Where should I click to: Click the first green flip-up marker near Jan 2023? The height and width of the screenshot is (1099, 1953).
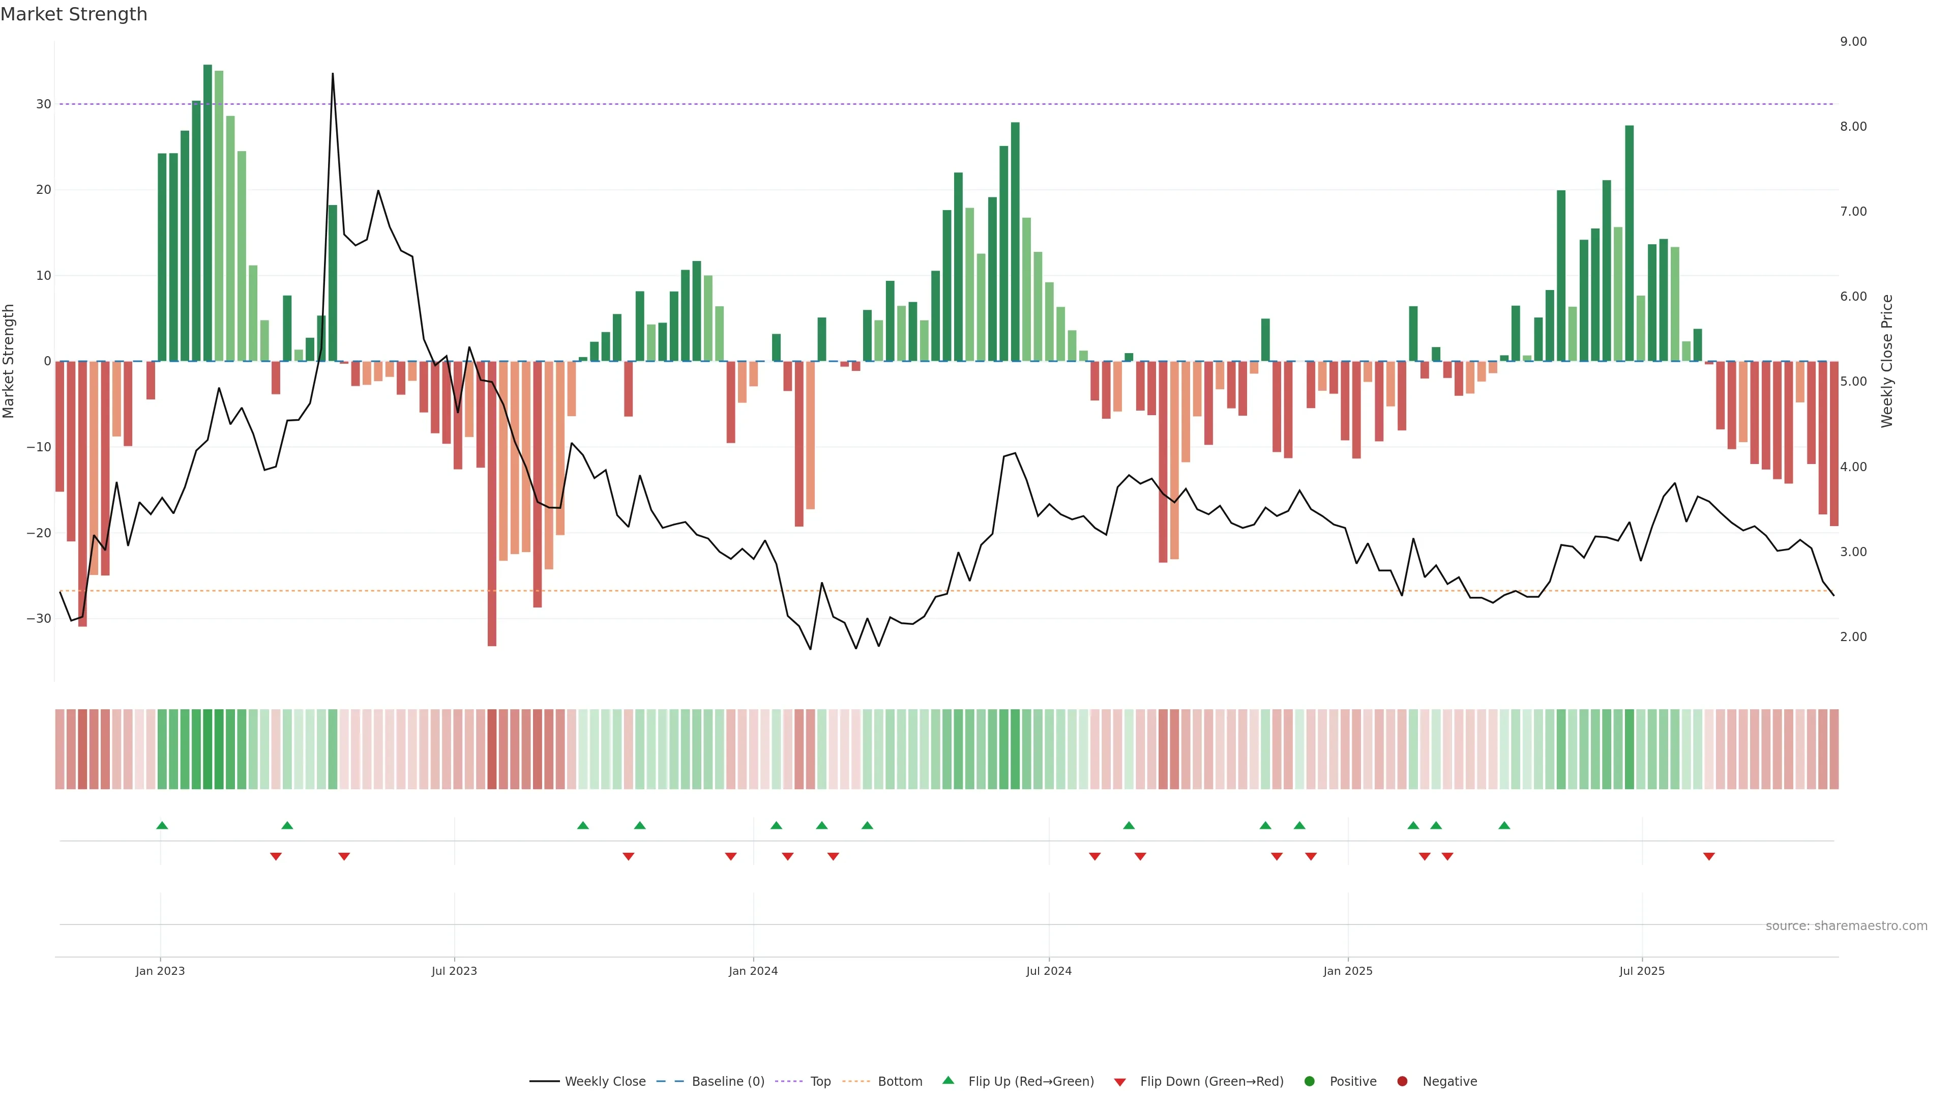[x=162, y=825]
